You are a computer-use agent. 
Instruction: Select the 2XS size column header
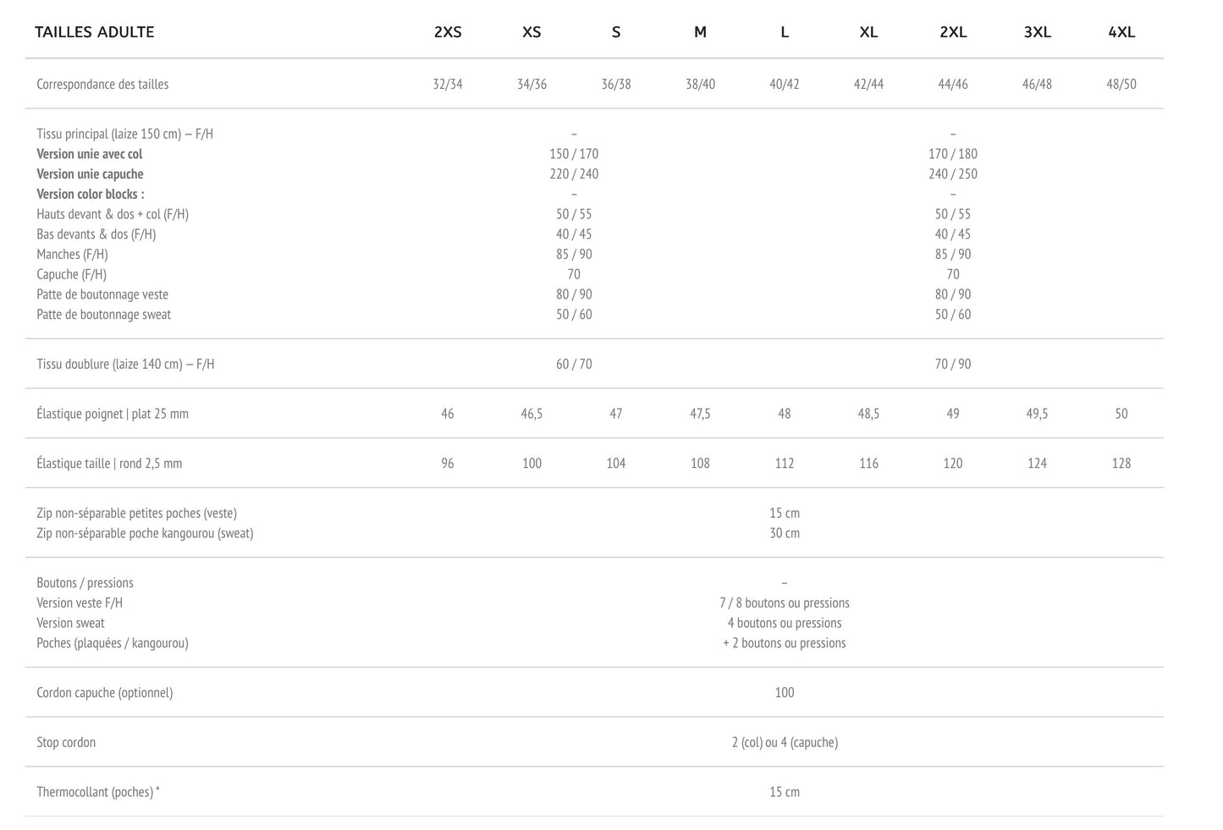click(x=448, y=32)
